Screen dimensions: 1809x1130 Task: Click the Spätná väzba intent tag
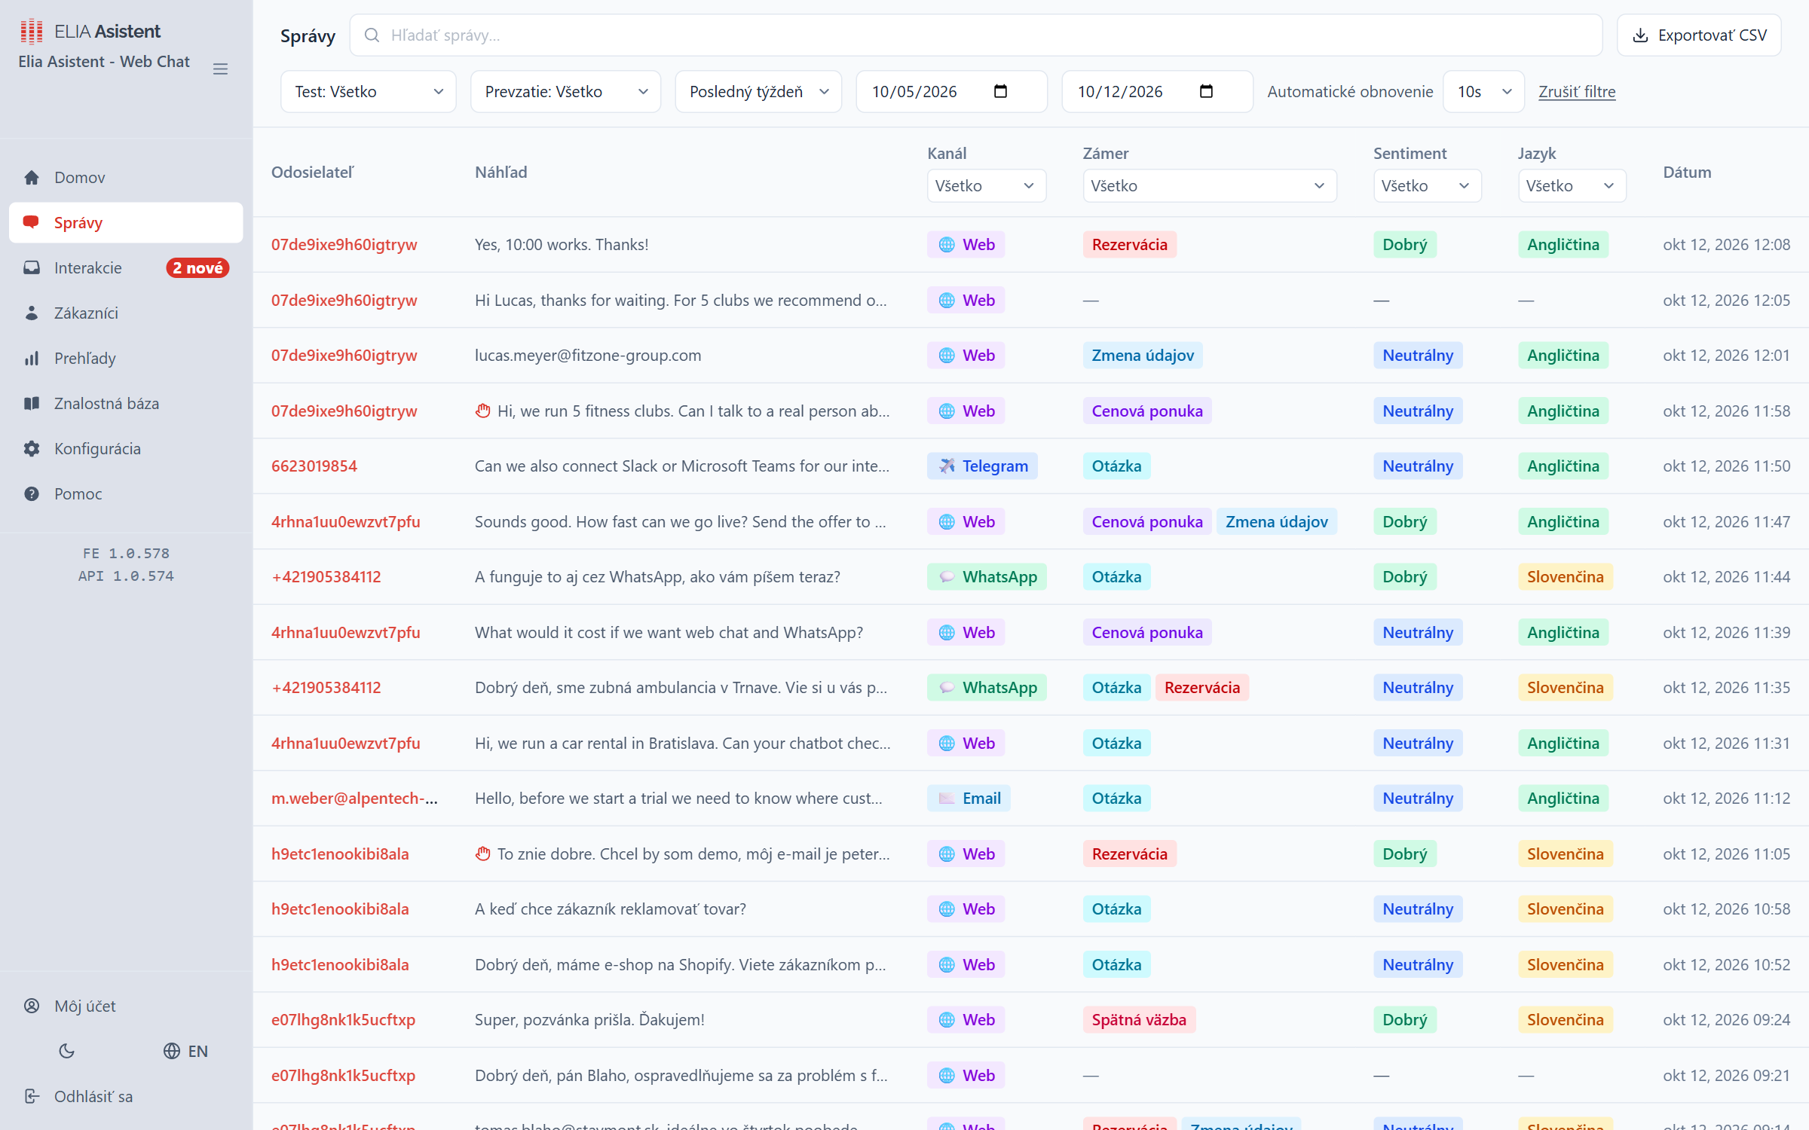(x=1139, y=1020)
